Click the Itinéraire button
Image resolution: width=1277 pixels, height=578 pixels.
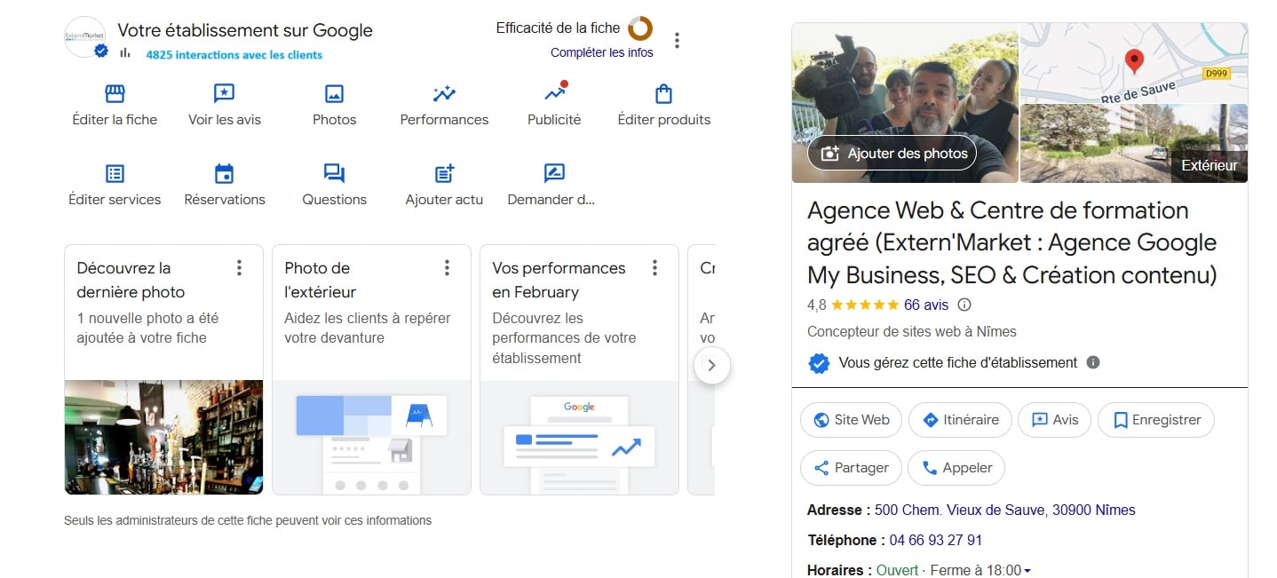pyautogui.click(x=960, y=420)
